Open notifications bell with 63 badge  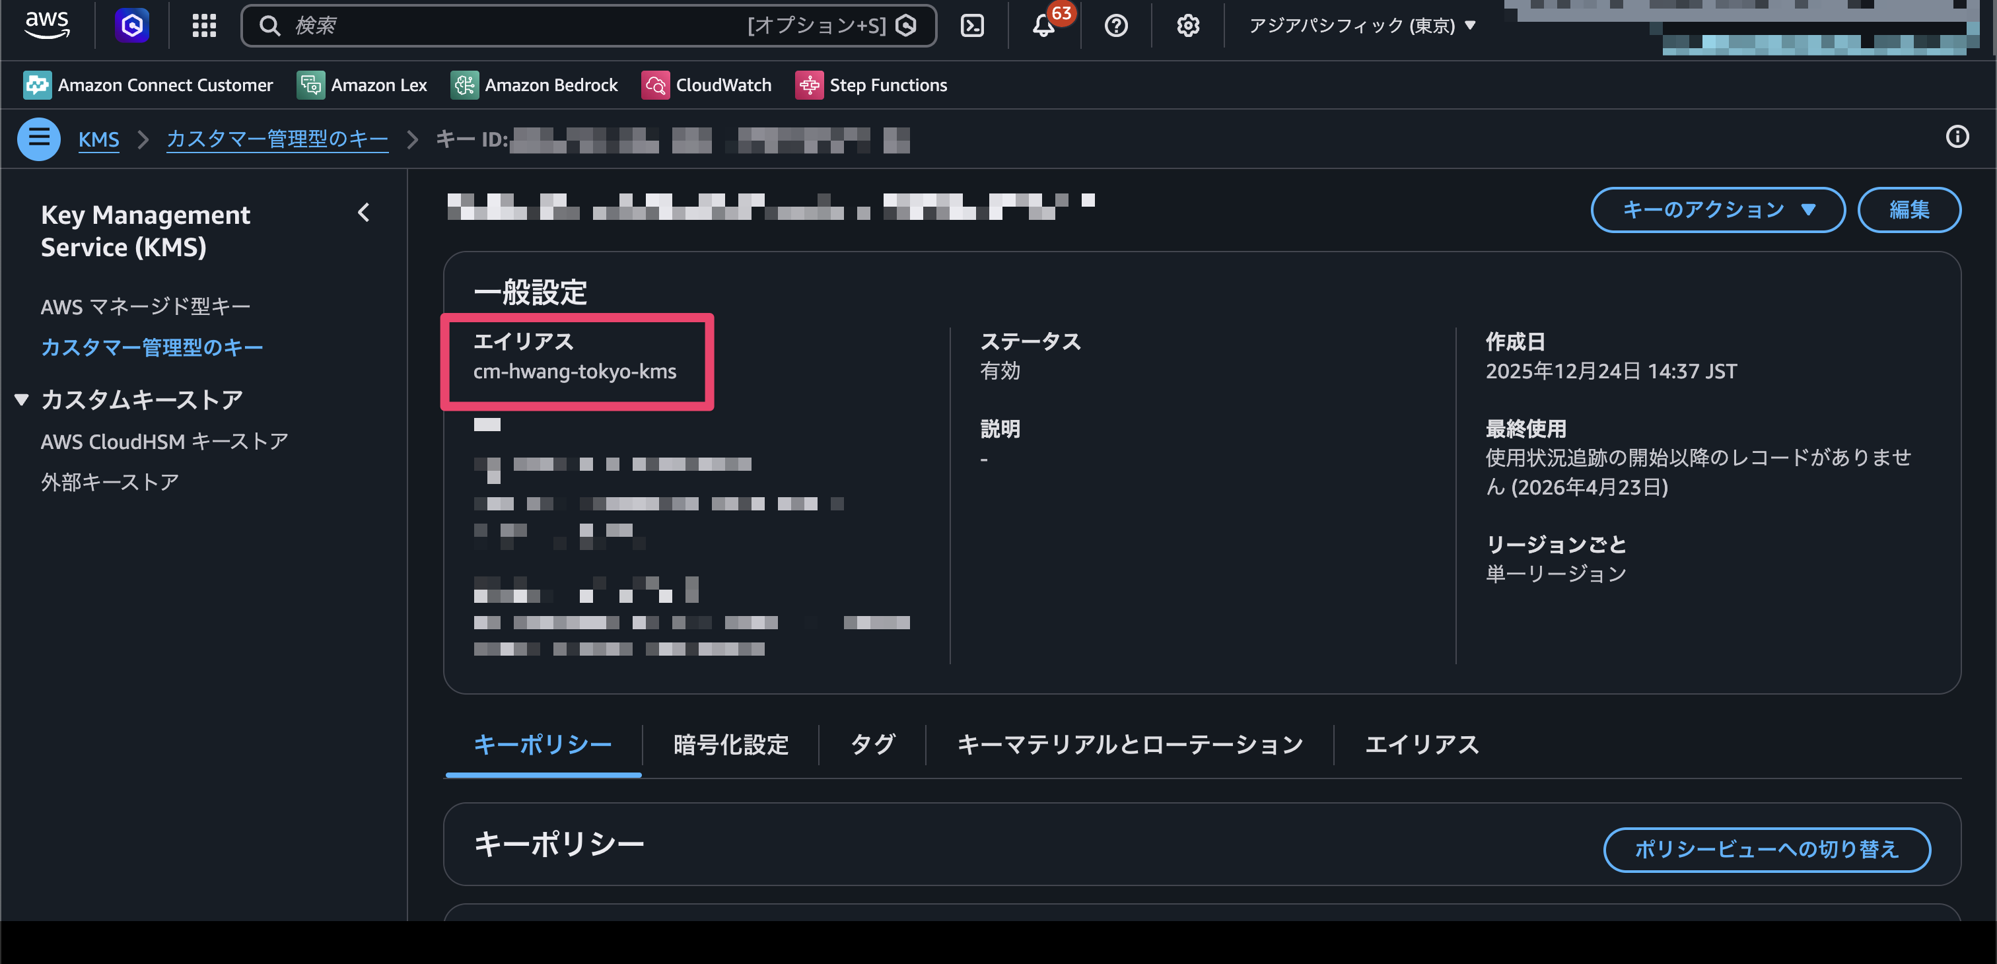[x=1044, y=26]
